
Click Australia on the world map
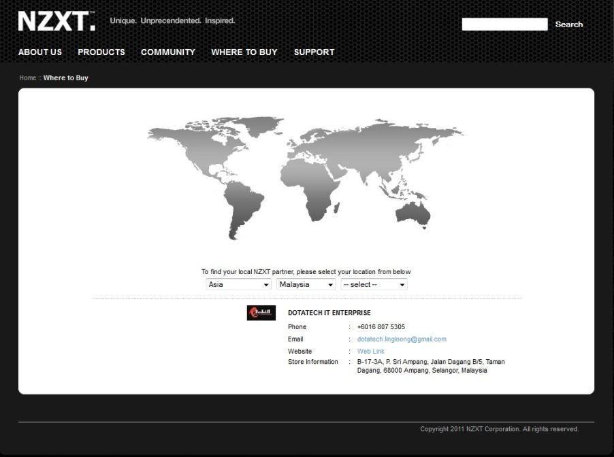tap(414, 212)
